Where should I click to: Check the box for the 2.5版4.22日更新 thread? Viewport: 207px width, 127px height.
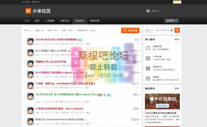tap(24, 53)
